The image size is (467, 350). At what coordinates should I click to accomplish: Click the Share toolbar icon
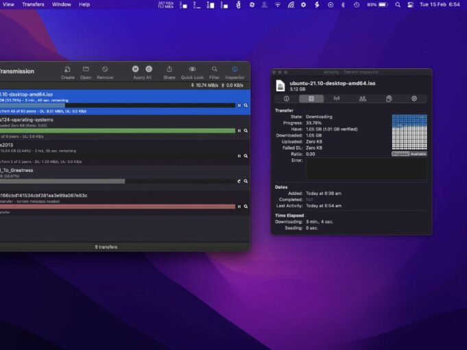pyautogui.click(x=169, y=69)
